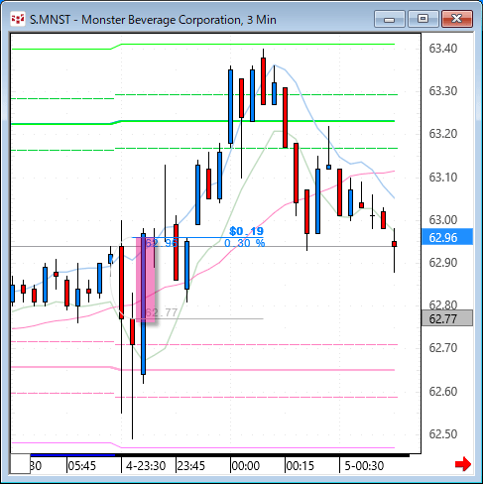
Task: Select the pink highlighted range box
Action: 146,280
